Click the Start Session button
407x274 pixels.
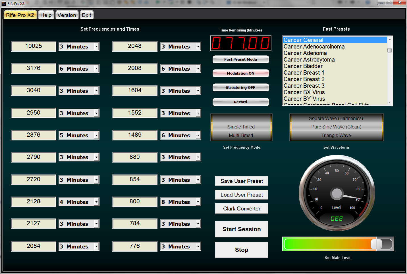(242, 229)
